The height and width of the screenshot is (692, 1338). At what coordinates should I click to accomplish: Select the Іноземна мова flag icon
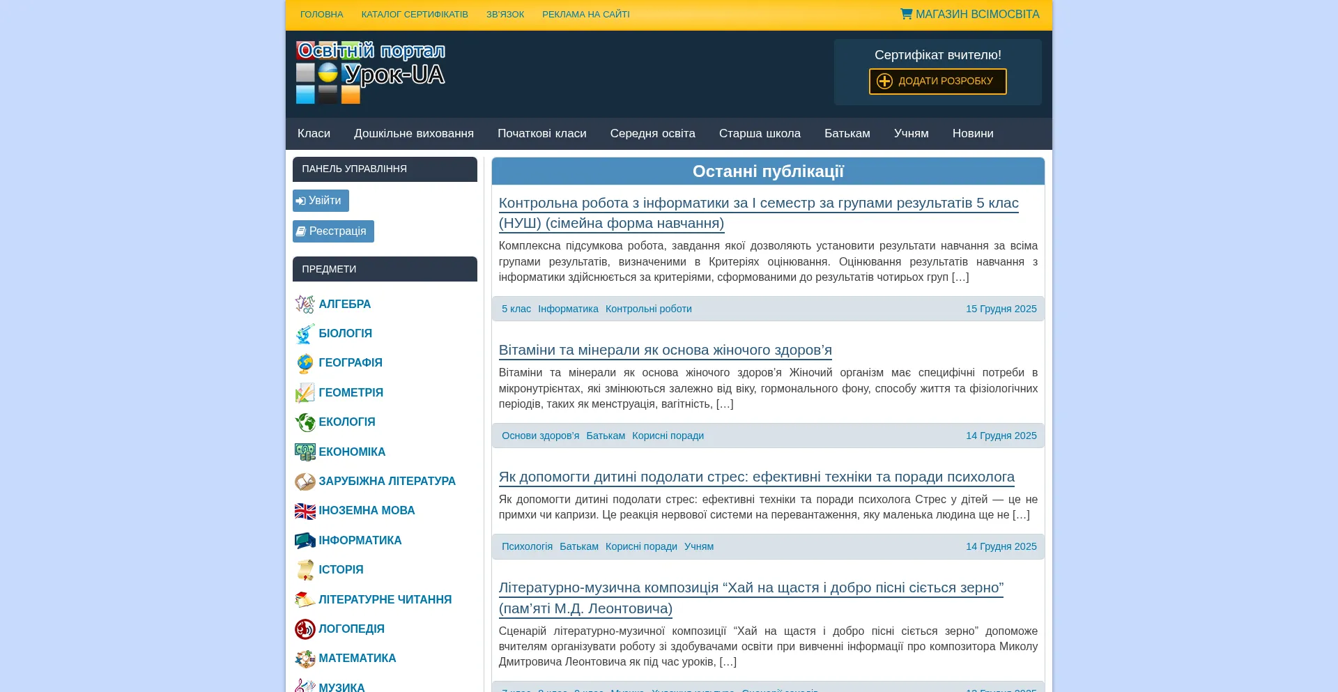click(305, 511)
